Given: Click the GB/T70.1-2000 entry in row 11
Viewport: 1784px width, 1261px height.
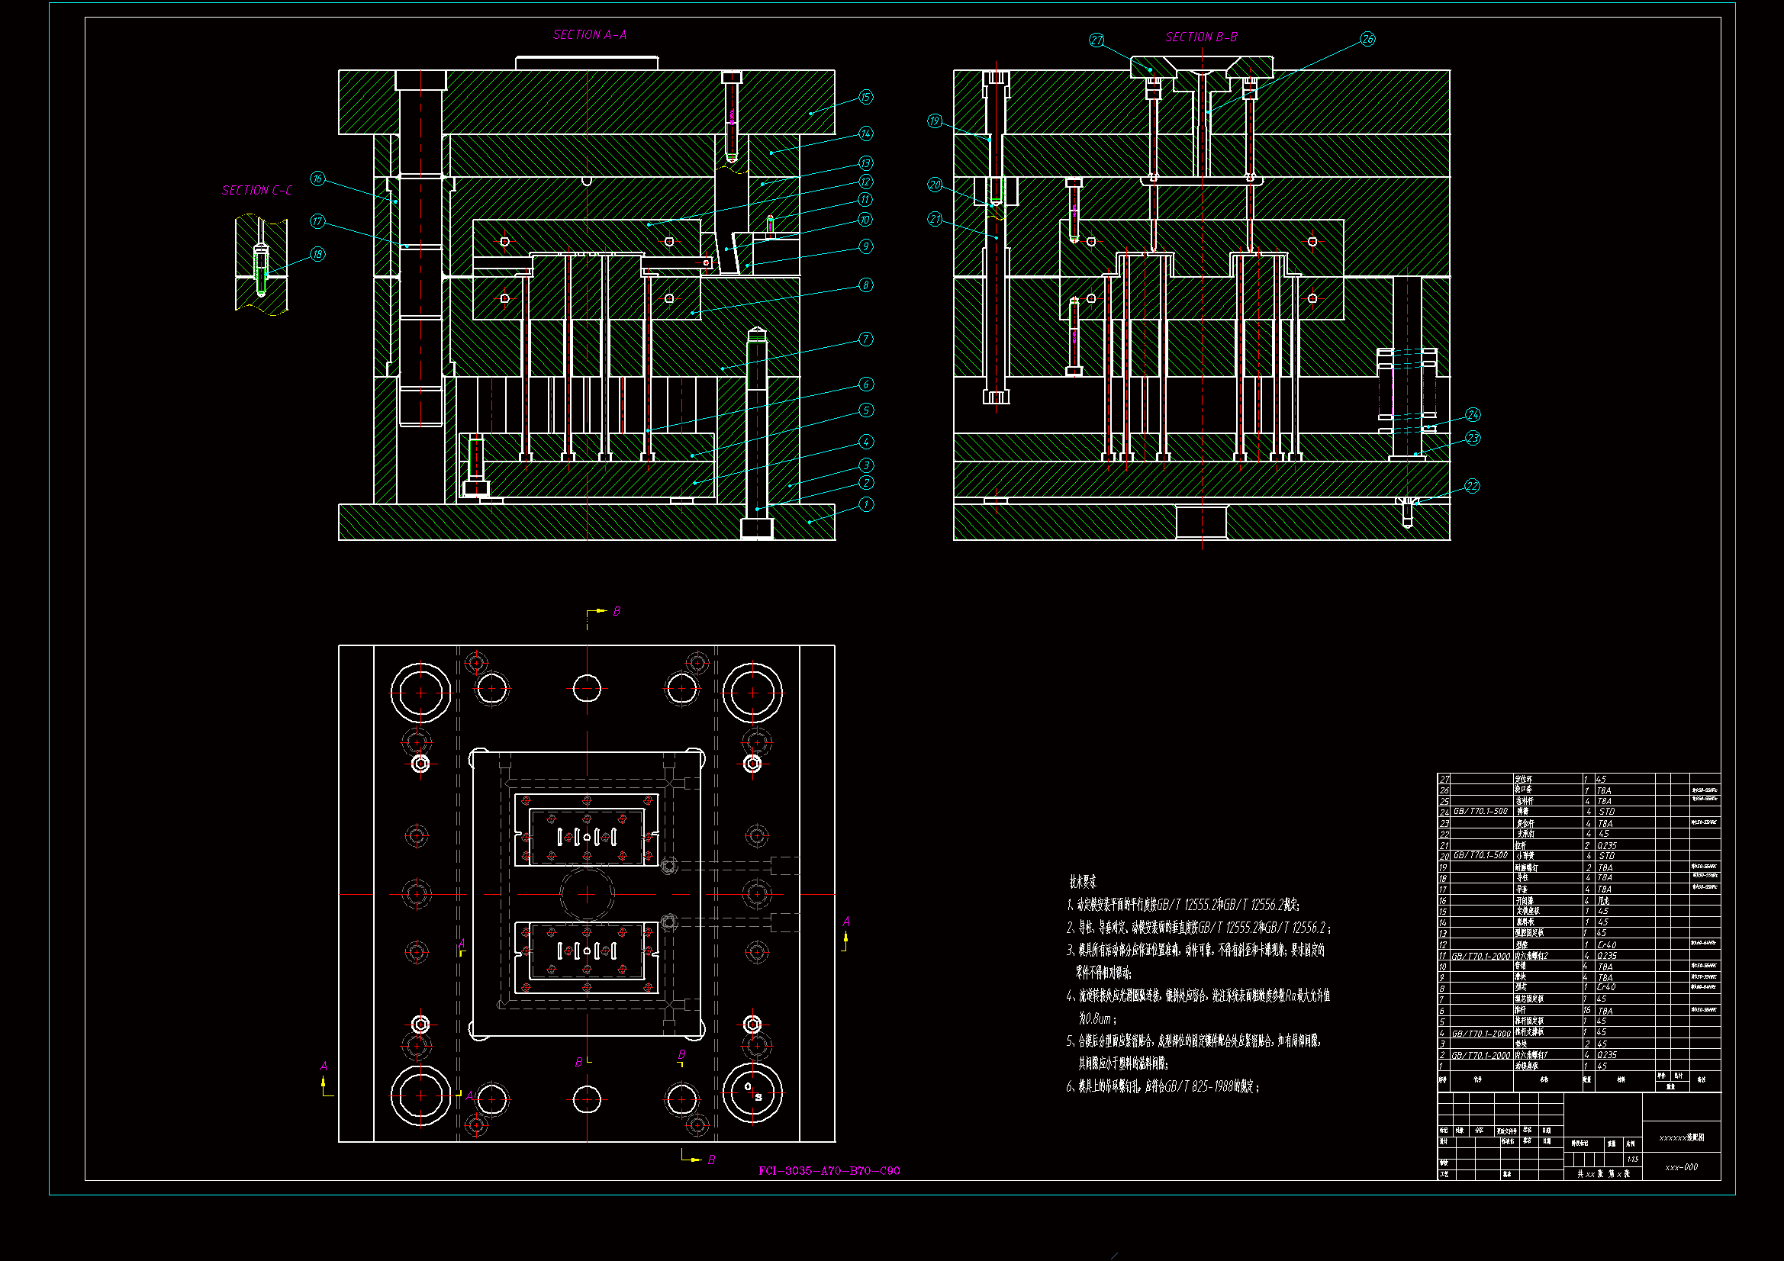Looking at the screenshot, I should (1481, 957).
